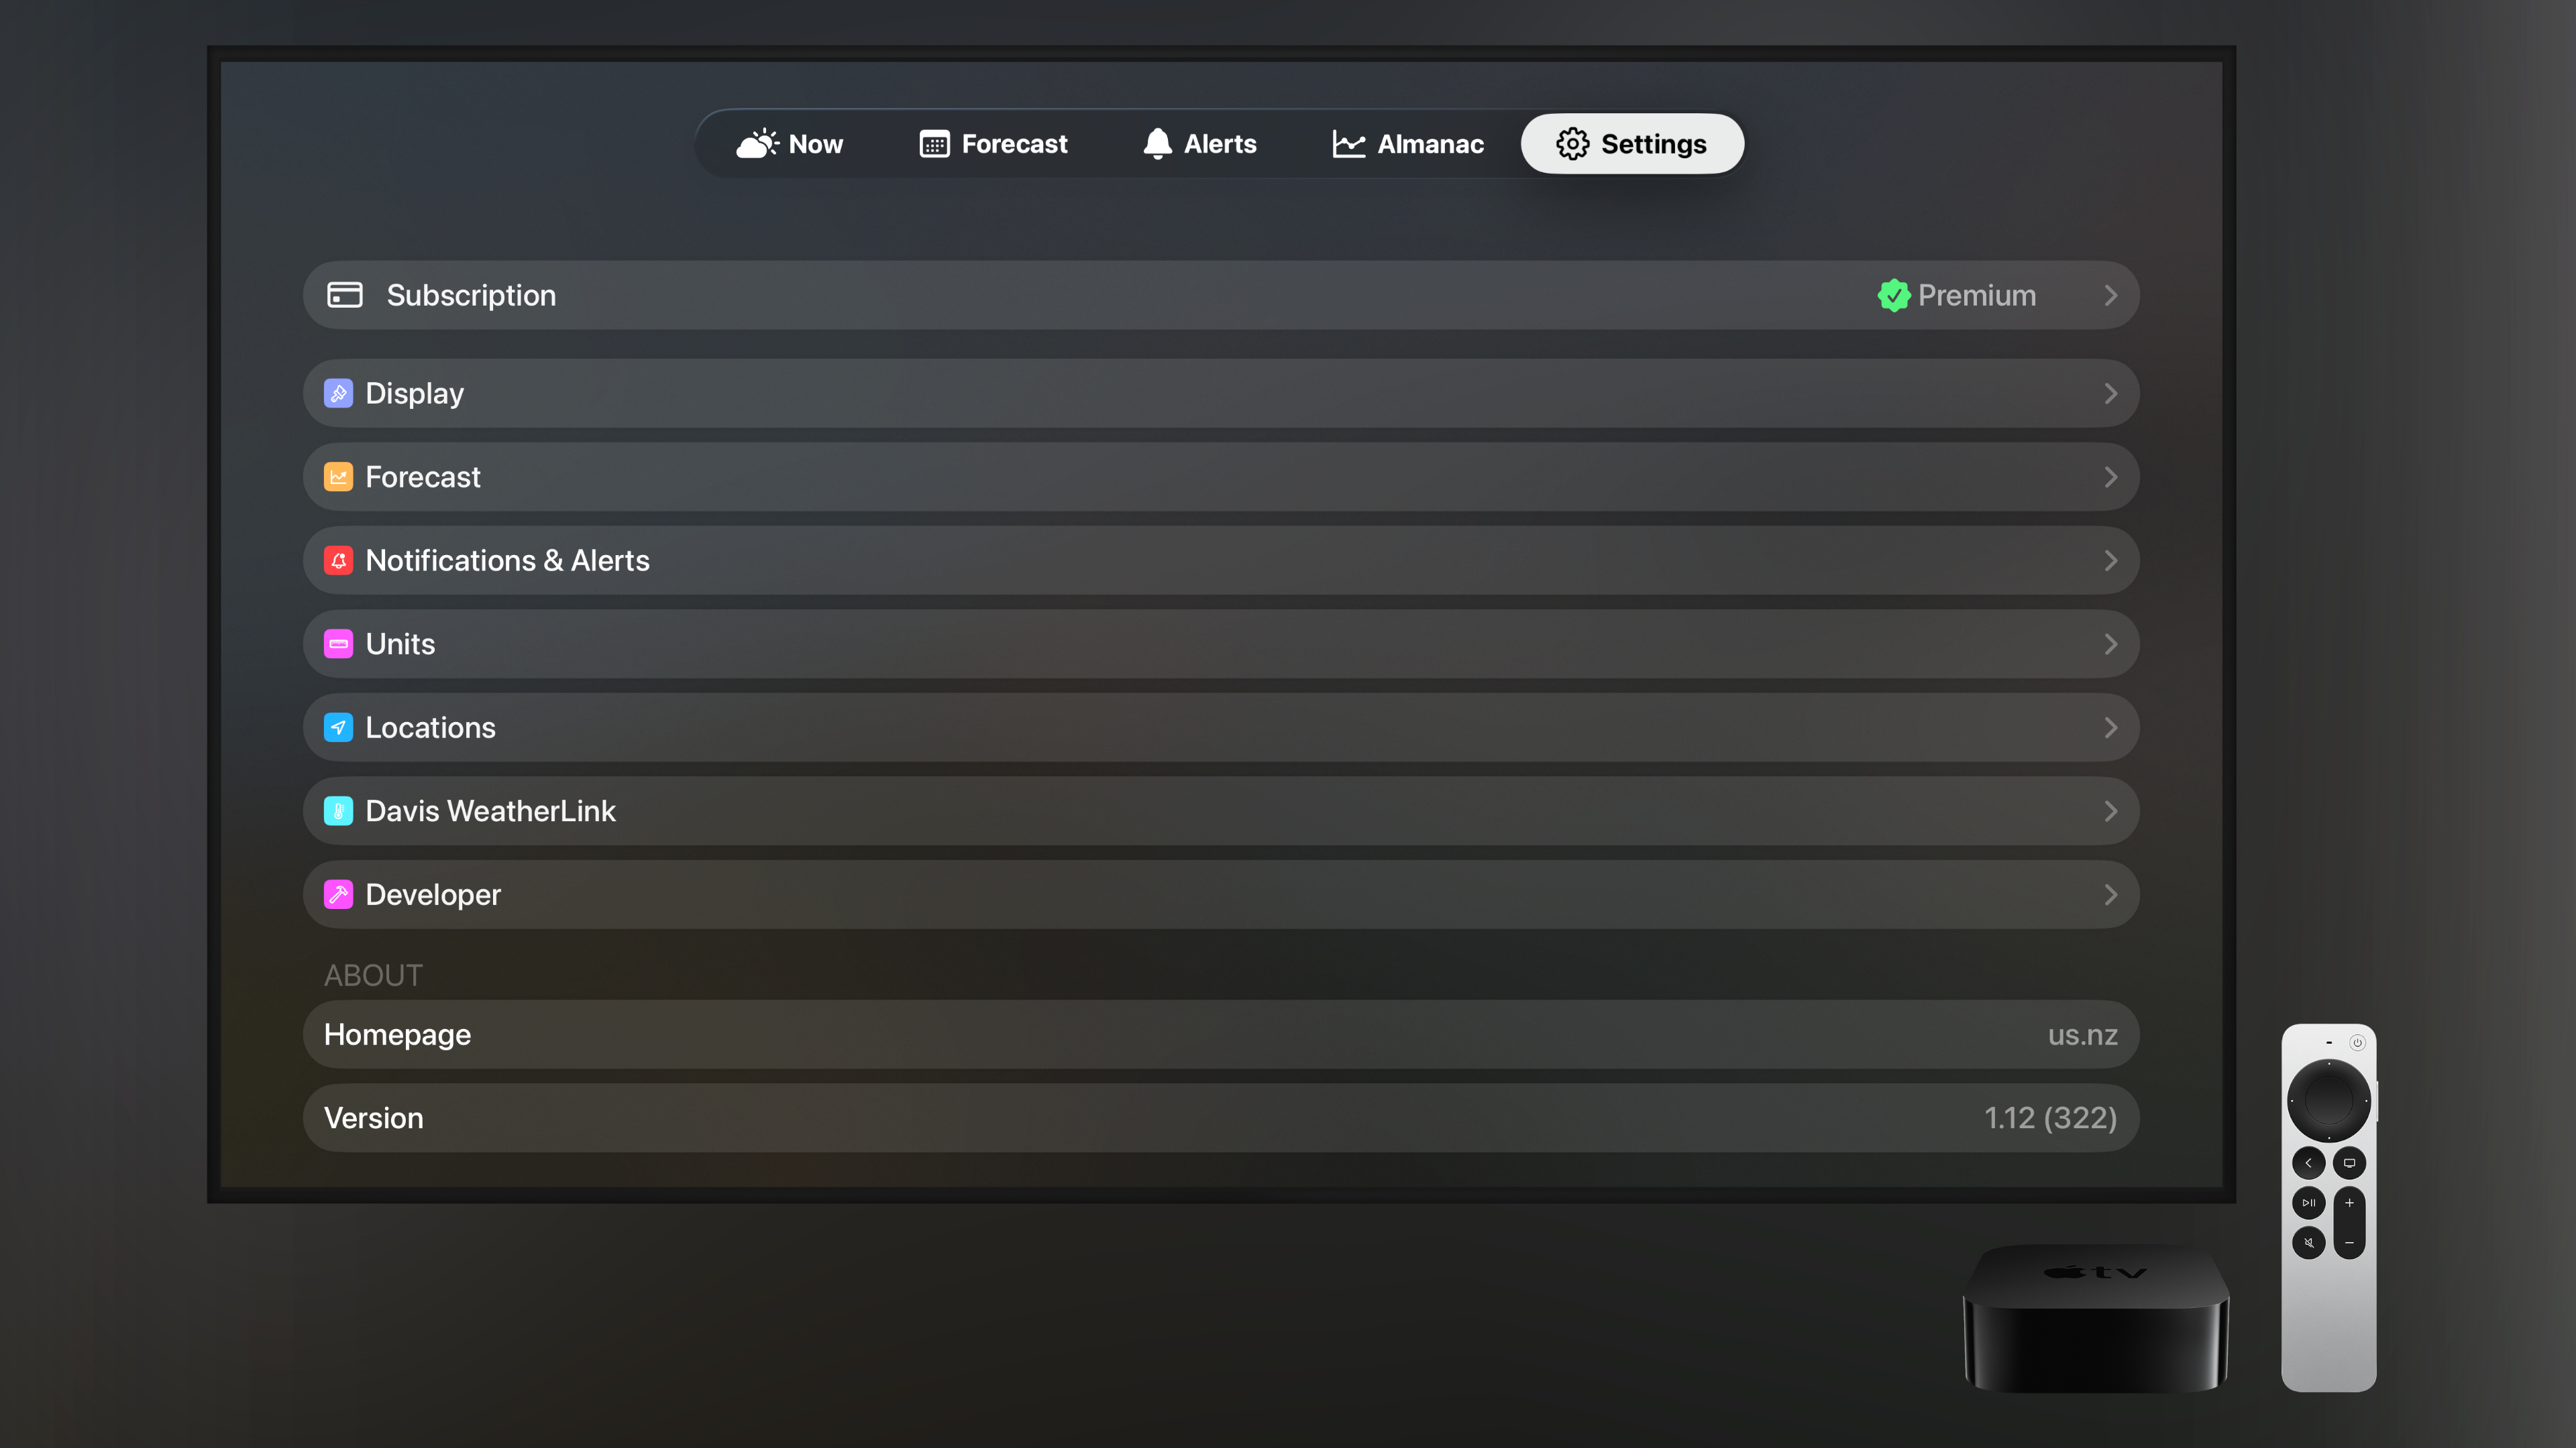Click the credit card Subscription icon
Viewport: 2576px width, 1448px height.
pos(344,295)
